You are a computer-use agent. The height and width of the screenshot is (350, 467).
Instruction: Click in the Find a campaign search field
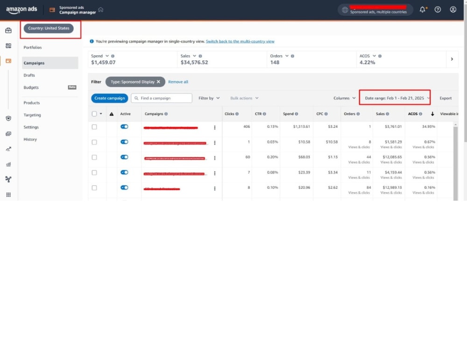[162, 98]
